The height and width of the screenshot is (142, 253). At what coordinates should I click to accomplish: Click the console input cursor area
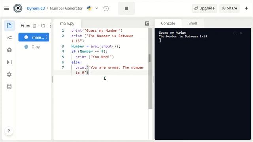pos(160,40)
